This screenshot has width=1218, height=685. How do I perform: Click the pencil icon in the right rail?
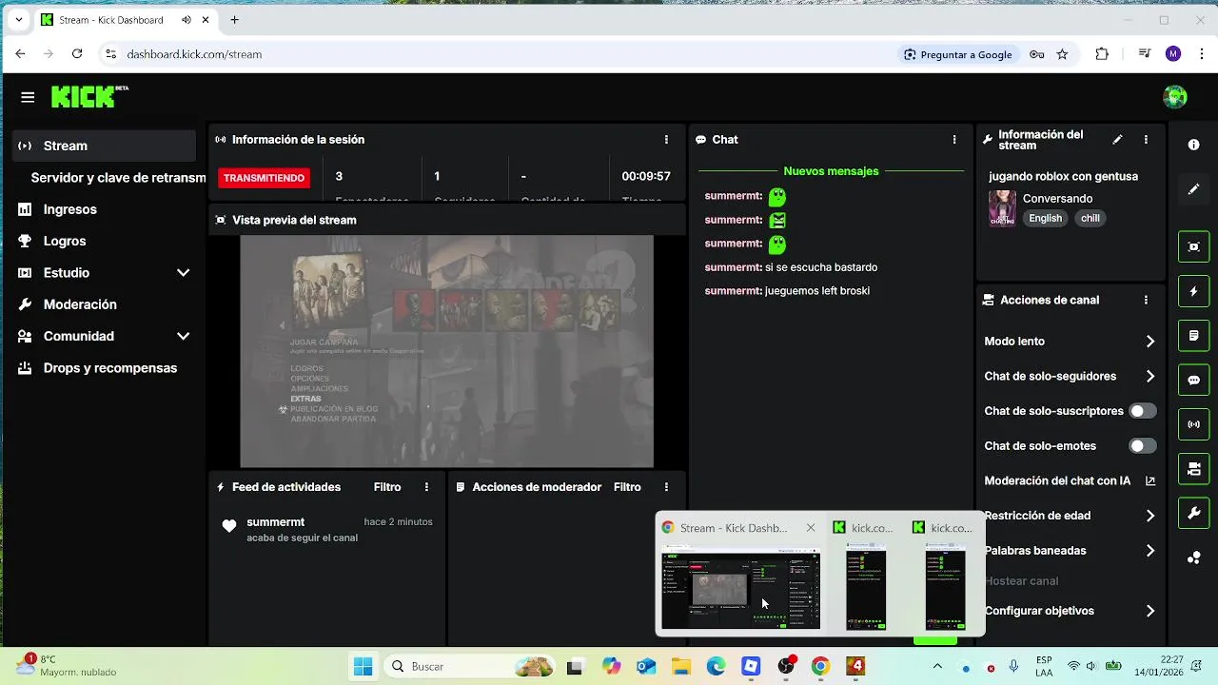coord(1193,189)
